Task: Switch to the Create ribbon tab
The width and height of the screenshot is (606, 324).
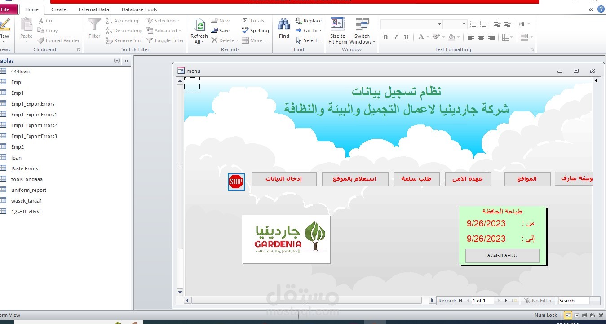Action: (58, 9)
